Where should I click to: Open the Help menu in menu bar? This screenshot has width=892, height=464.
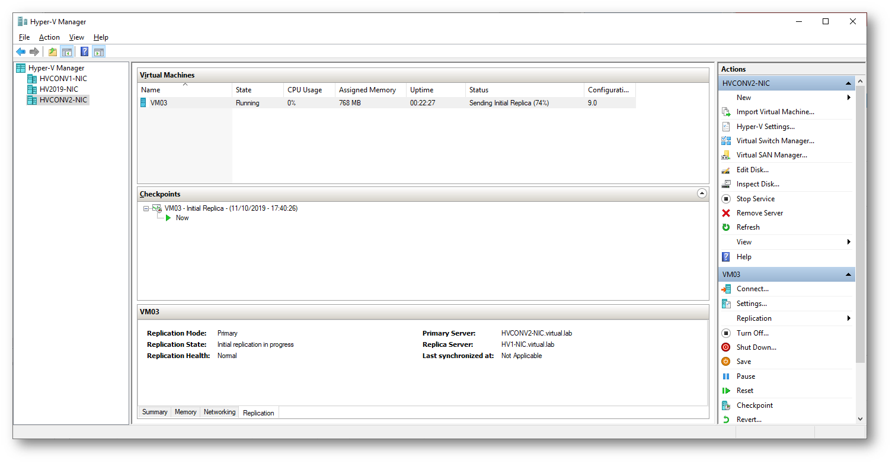[101, 37]
